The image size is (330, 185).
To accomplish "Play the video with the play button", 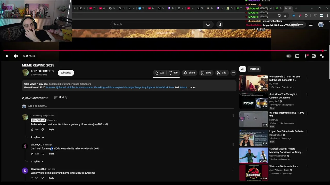I will point(7,56).
